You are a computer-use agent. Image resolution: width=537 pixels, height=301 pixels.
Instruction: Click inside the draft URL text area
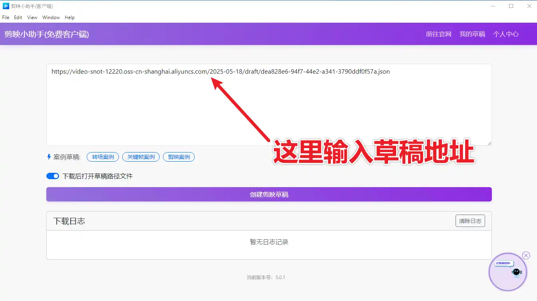tap(269, 105)
